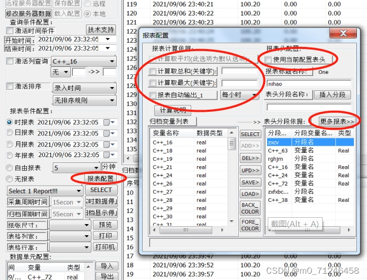Select C++_63 row in segment list
This screenshot has height=280, width=367.
310,150
